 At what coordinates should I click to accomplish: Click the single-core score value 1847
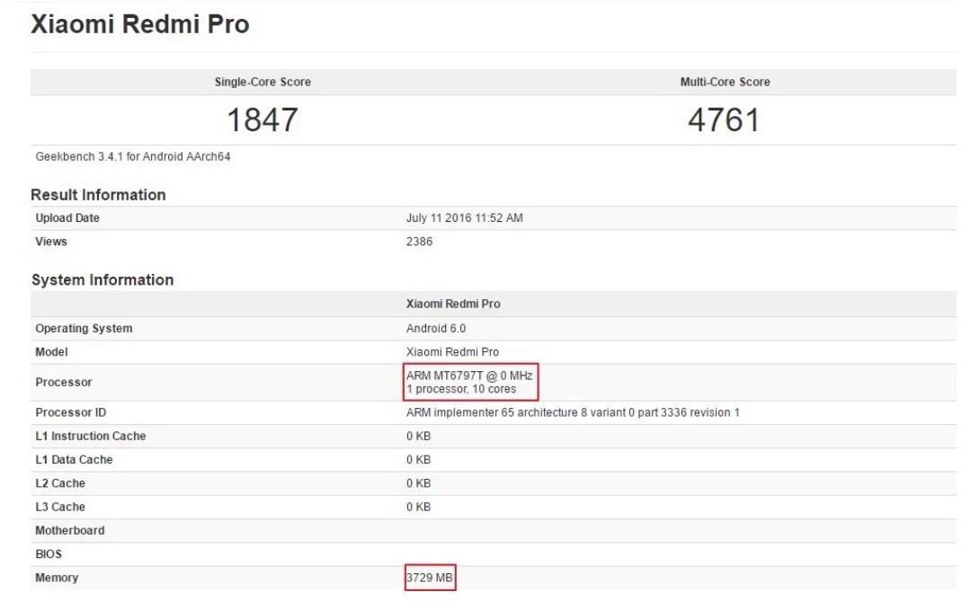263,119
